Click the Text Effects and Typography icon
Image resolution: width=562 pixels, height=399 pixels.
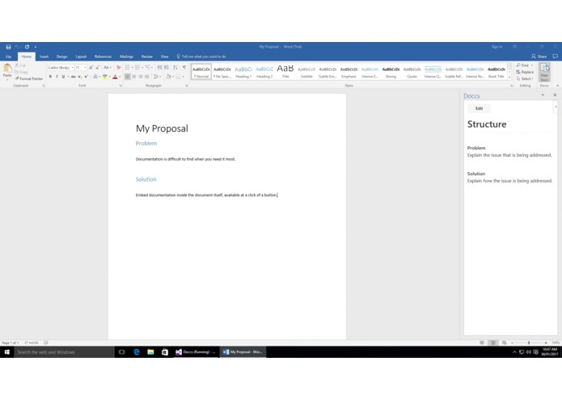(x=95, y=77)
